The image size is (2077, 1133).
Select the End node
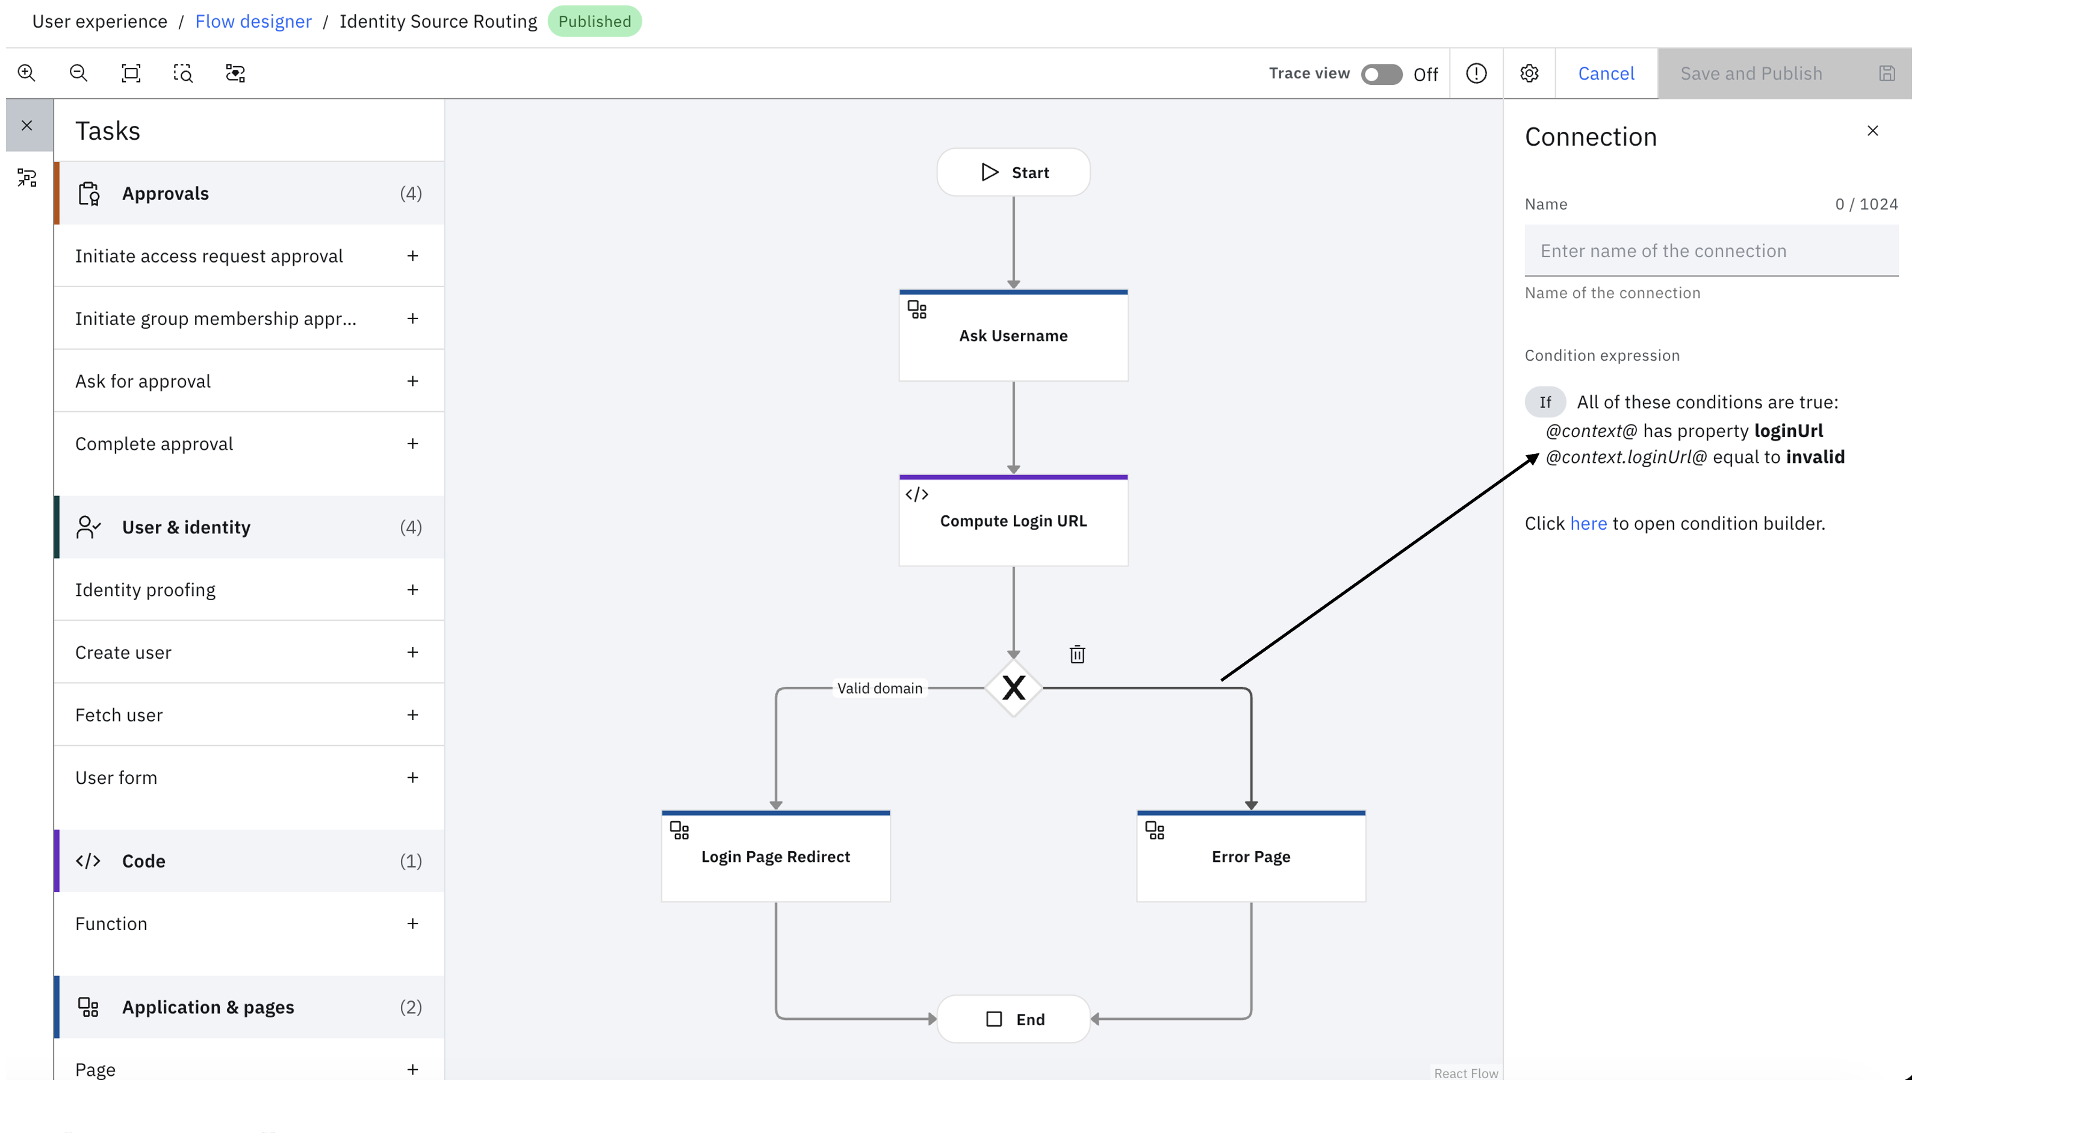click(x=1013, y=1019)
